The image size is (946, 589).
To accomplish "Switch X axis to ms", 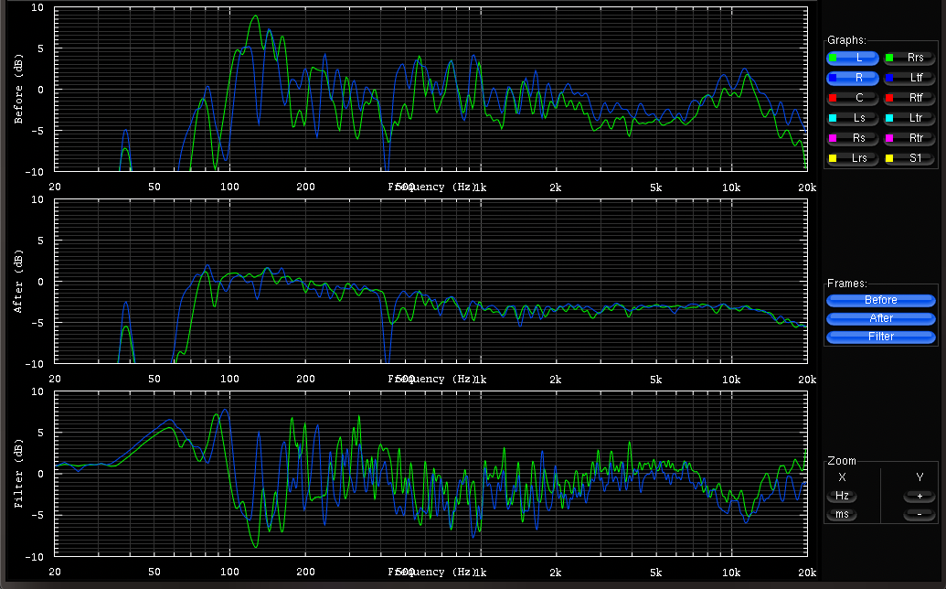I will coord(842,515).
